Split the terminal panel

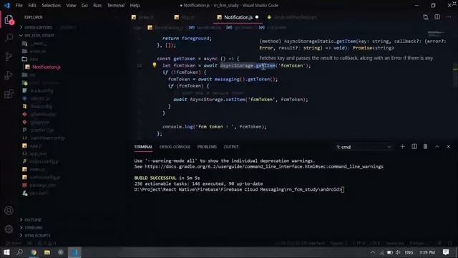point(414,146)
